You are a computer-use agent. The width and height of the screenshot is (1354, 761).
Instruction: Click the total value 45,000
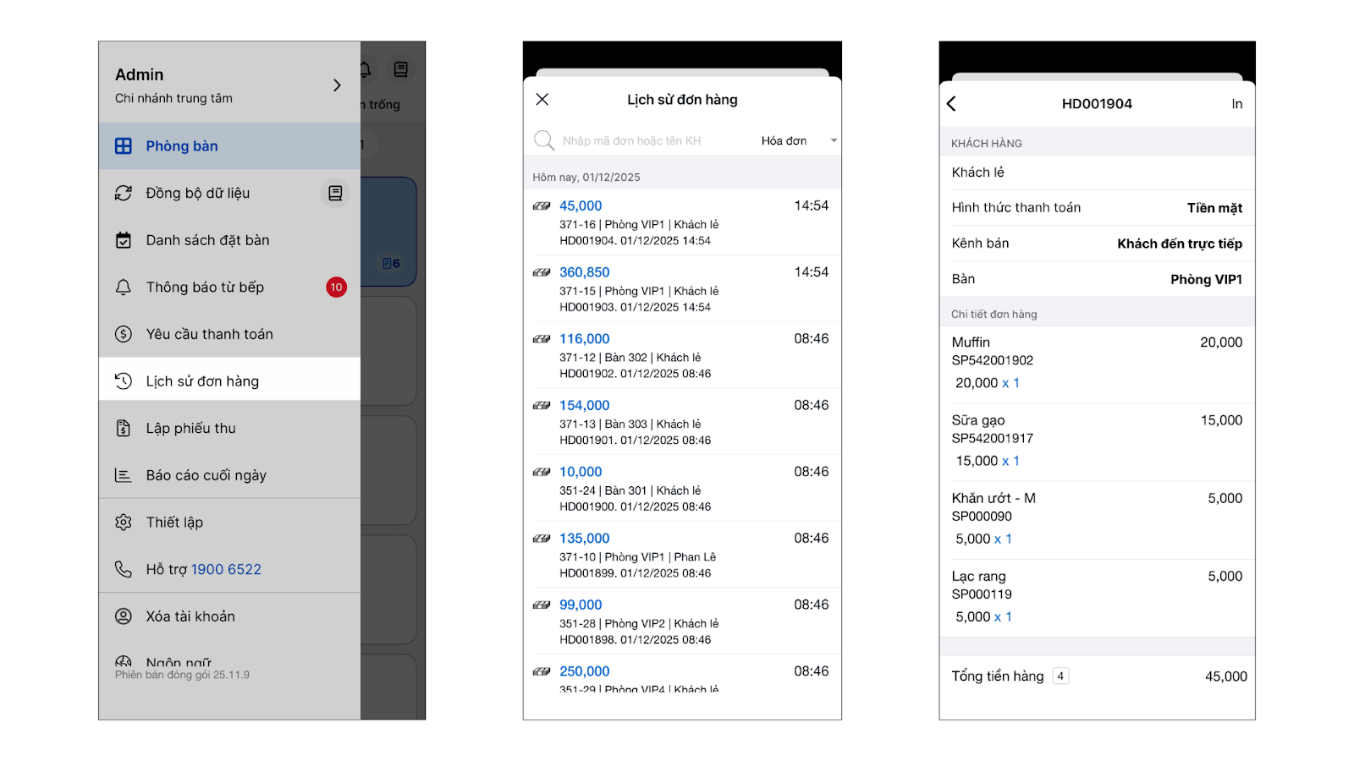pos(1226,676)
